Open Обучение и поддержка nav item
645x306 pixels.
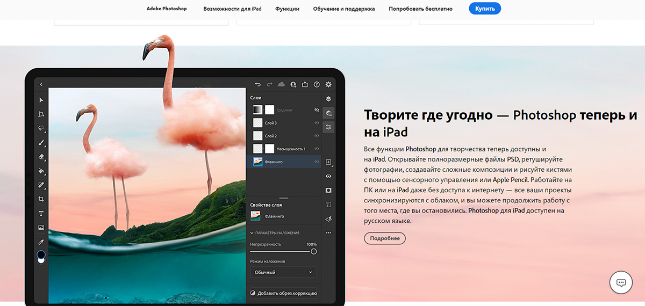coord(344,9)
